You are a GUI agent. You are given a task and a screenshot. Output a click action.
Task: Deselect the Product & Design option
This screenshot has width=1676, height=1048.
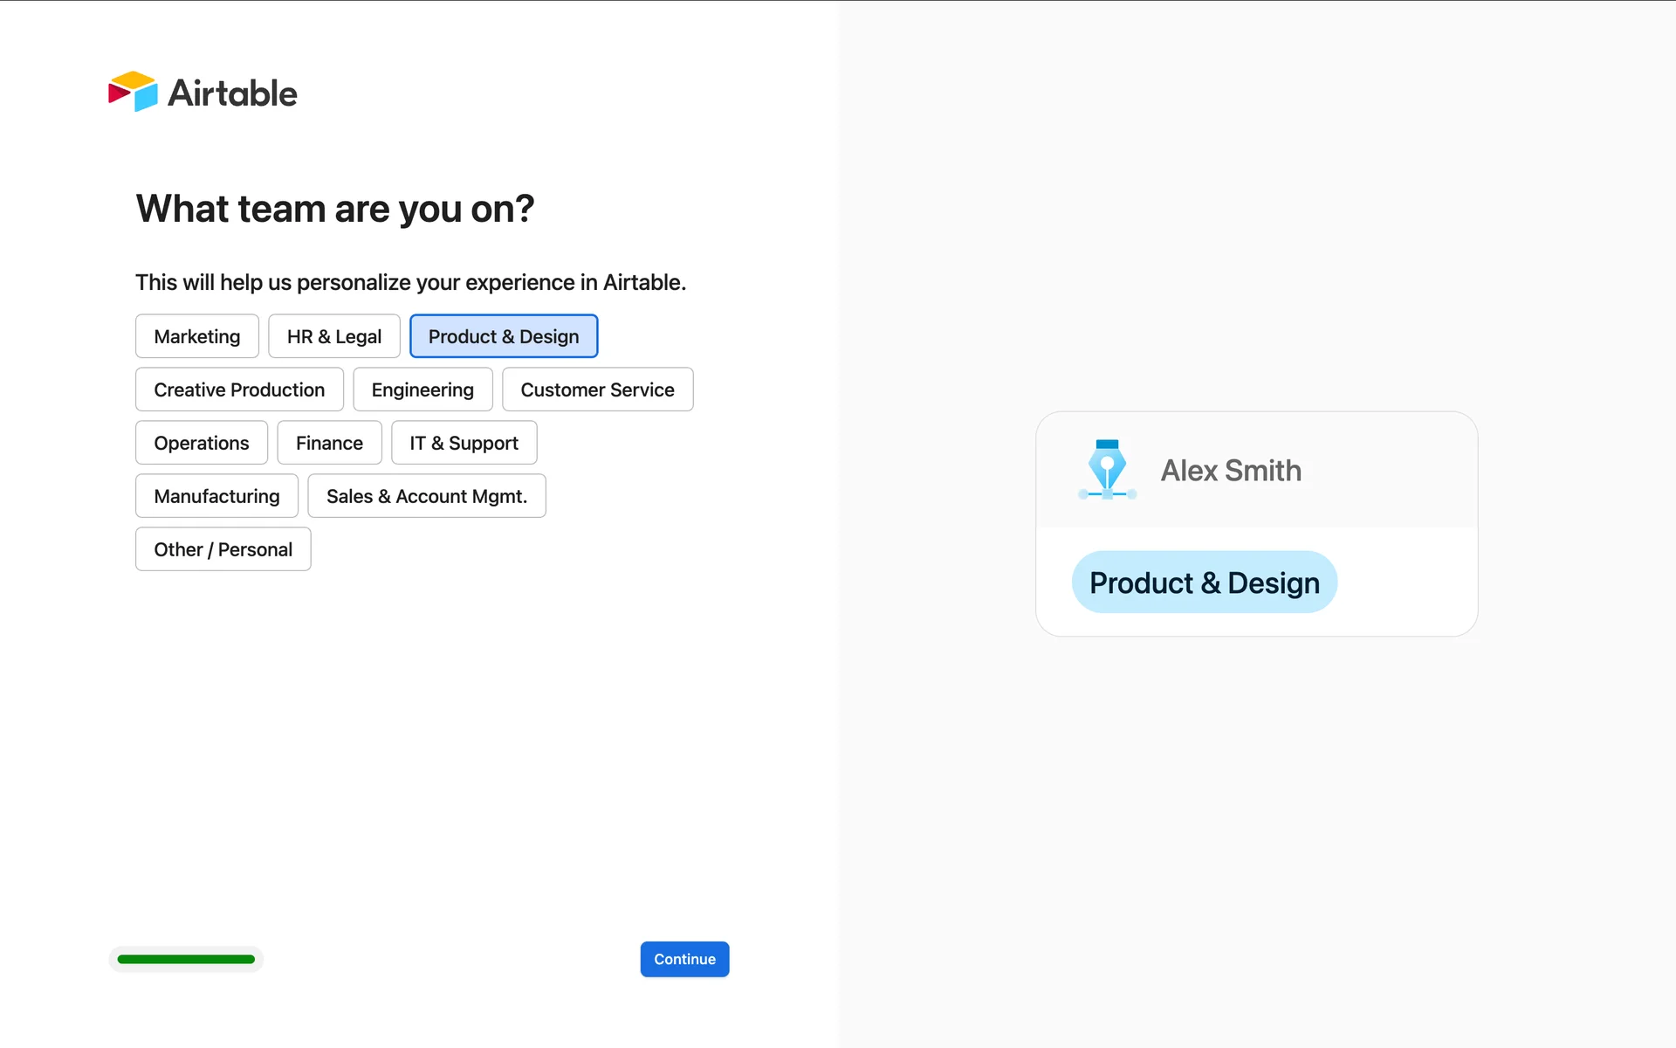tap(503, 336)
